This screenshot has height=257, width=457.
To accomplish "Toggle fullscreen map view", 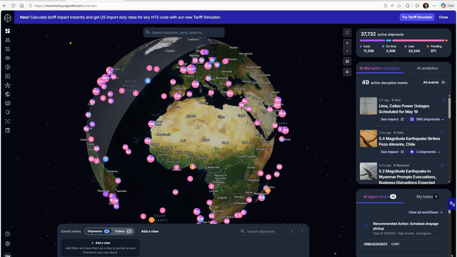I will [x=347, y=33].
